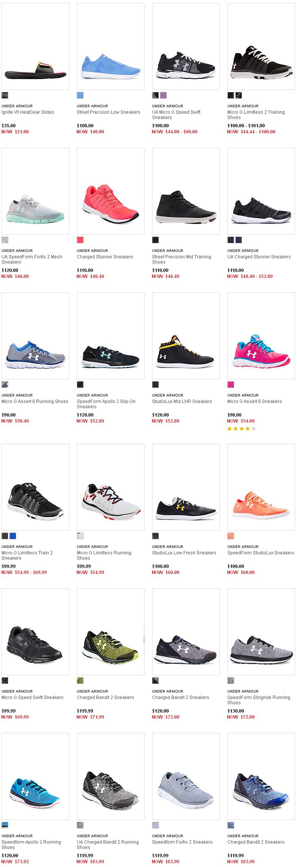Pick orange swatch under SpeedForm StudioLux Sneakers
This screenshot has height=867, width=297.
(231, 536)
